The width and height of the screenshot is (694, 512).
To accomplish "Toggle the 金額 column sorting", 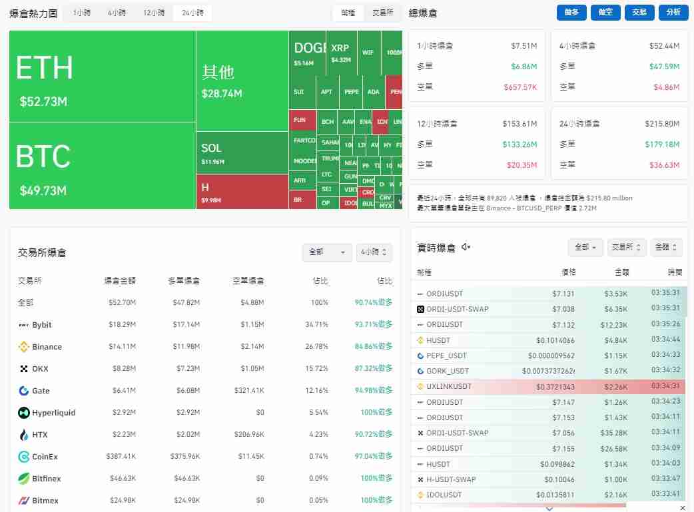I will coord(666,247).
